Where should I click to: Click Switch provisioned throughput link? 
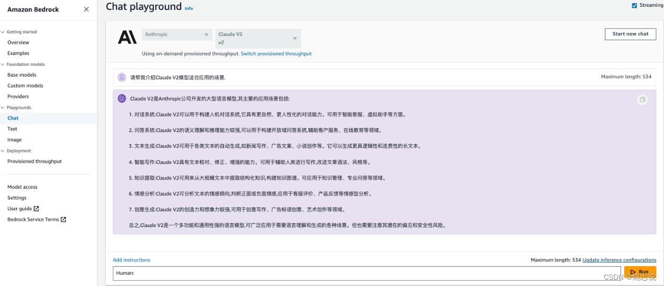[x=276, y=54]
